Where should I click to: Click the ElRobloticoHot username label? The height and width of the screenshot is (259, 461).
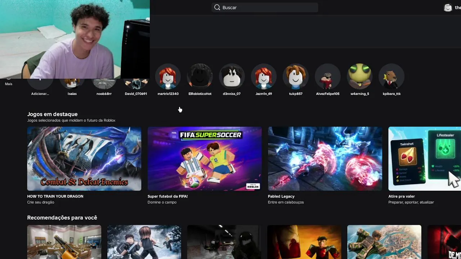(200, 94)
